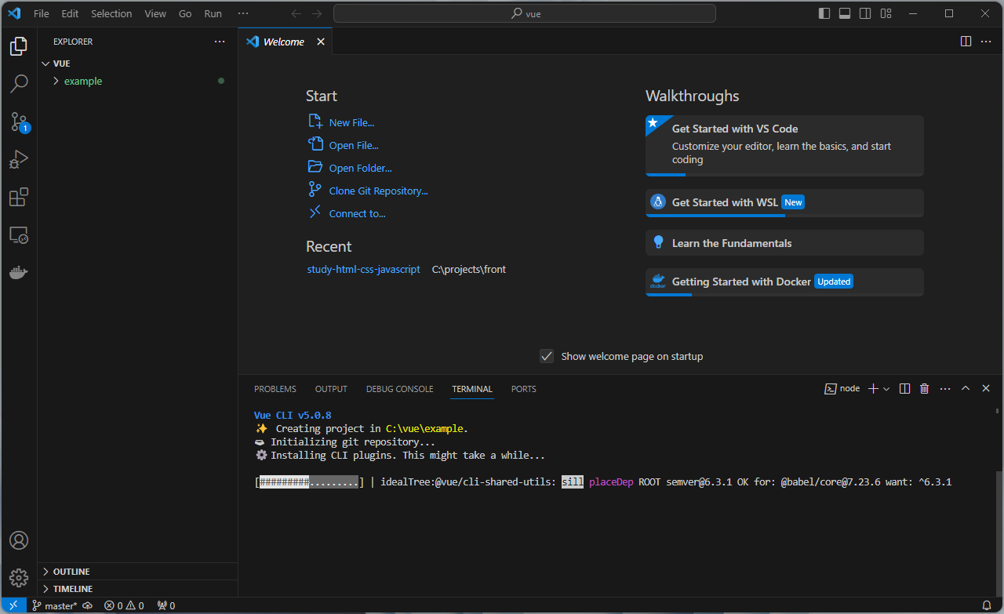The height and width of the screenshot is (614, 1004).
Task: Switch to the PORTS tab
Action: 524,389
